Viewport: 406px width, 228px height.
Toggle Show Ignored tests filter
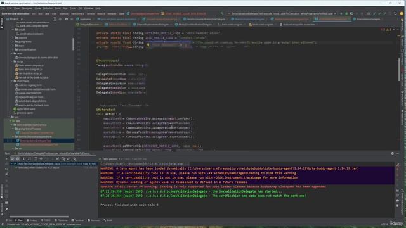click(18, 159)
